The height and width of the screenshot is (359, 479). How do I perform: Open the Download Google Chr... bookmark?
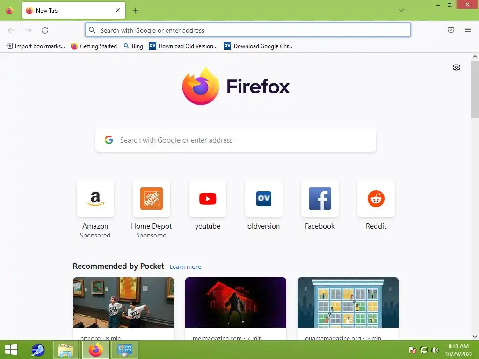tap(258, 46)
